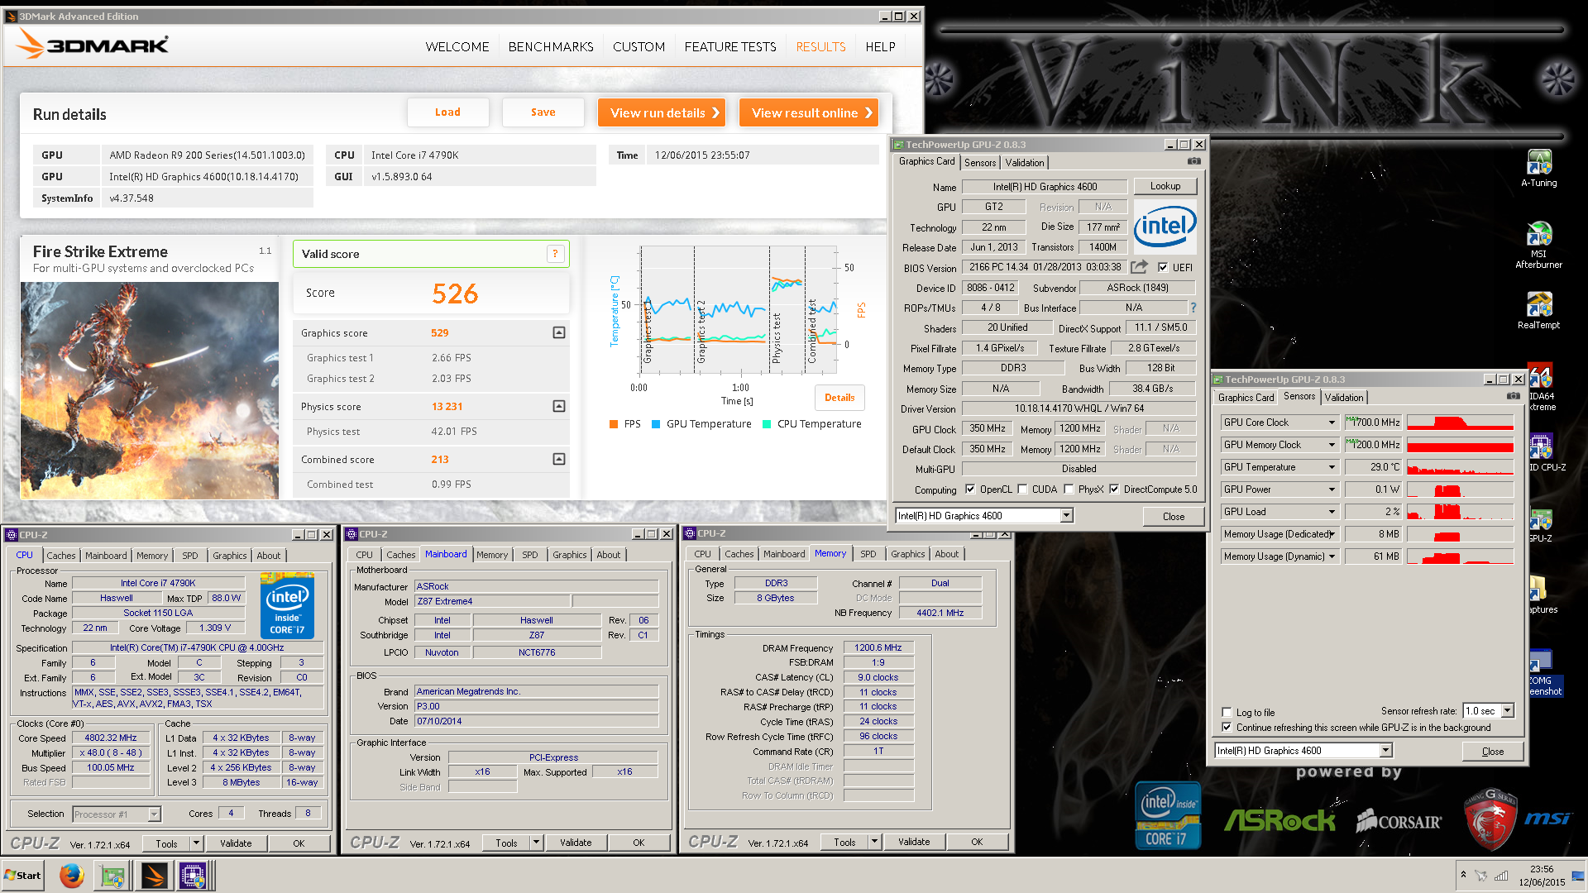The image size is (1588, 893).
Task: Click the Fire Strike Extreme thumbnail image
Action: coord(150,390)
